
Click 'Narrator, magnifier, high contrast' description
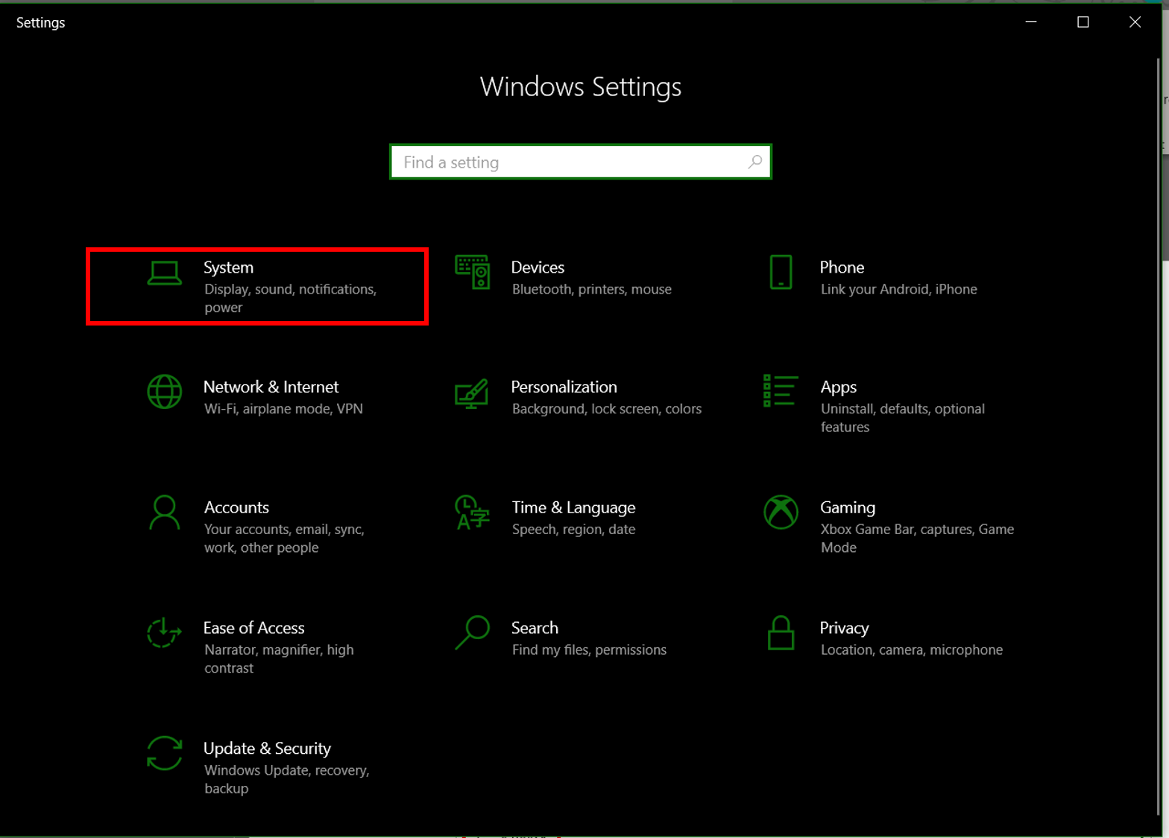[x=279, y=659]
